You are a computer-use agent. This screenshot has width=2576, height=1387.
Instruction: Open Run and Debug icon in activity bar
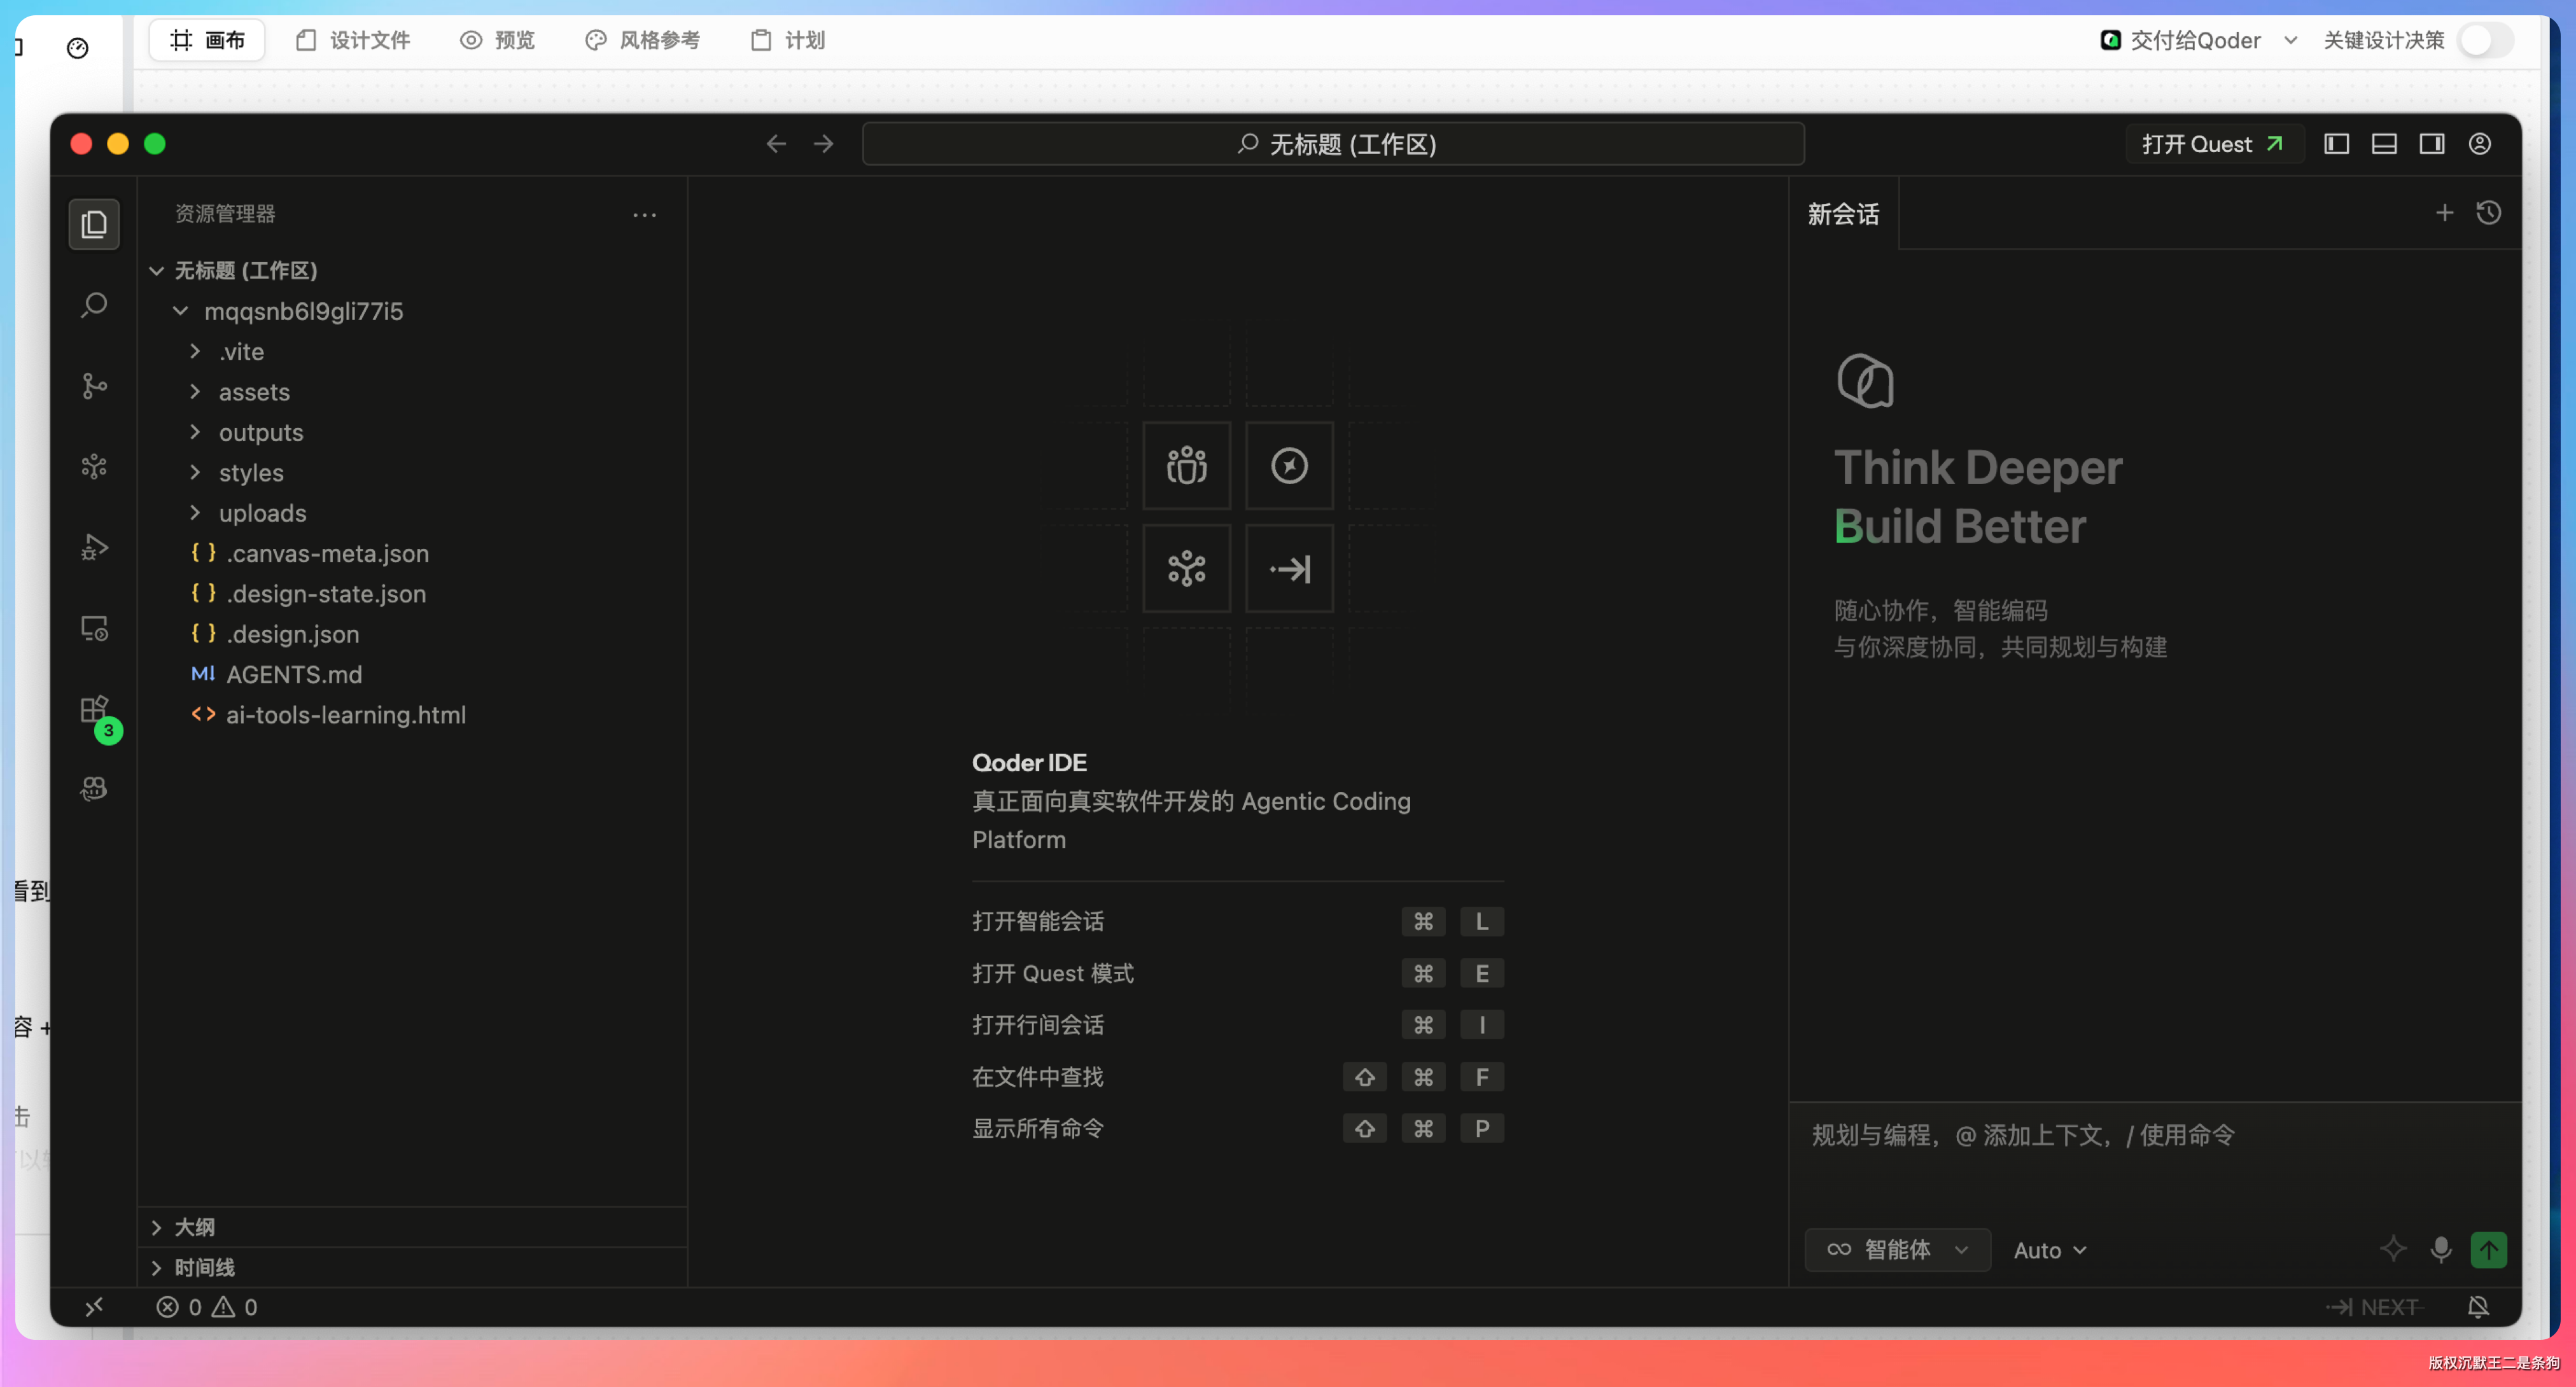tap(94, 547)
